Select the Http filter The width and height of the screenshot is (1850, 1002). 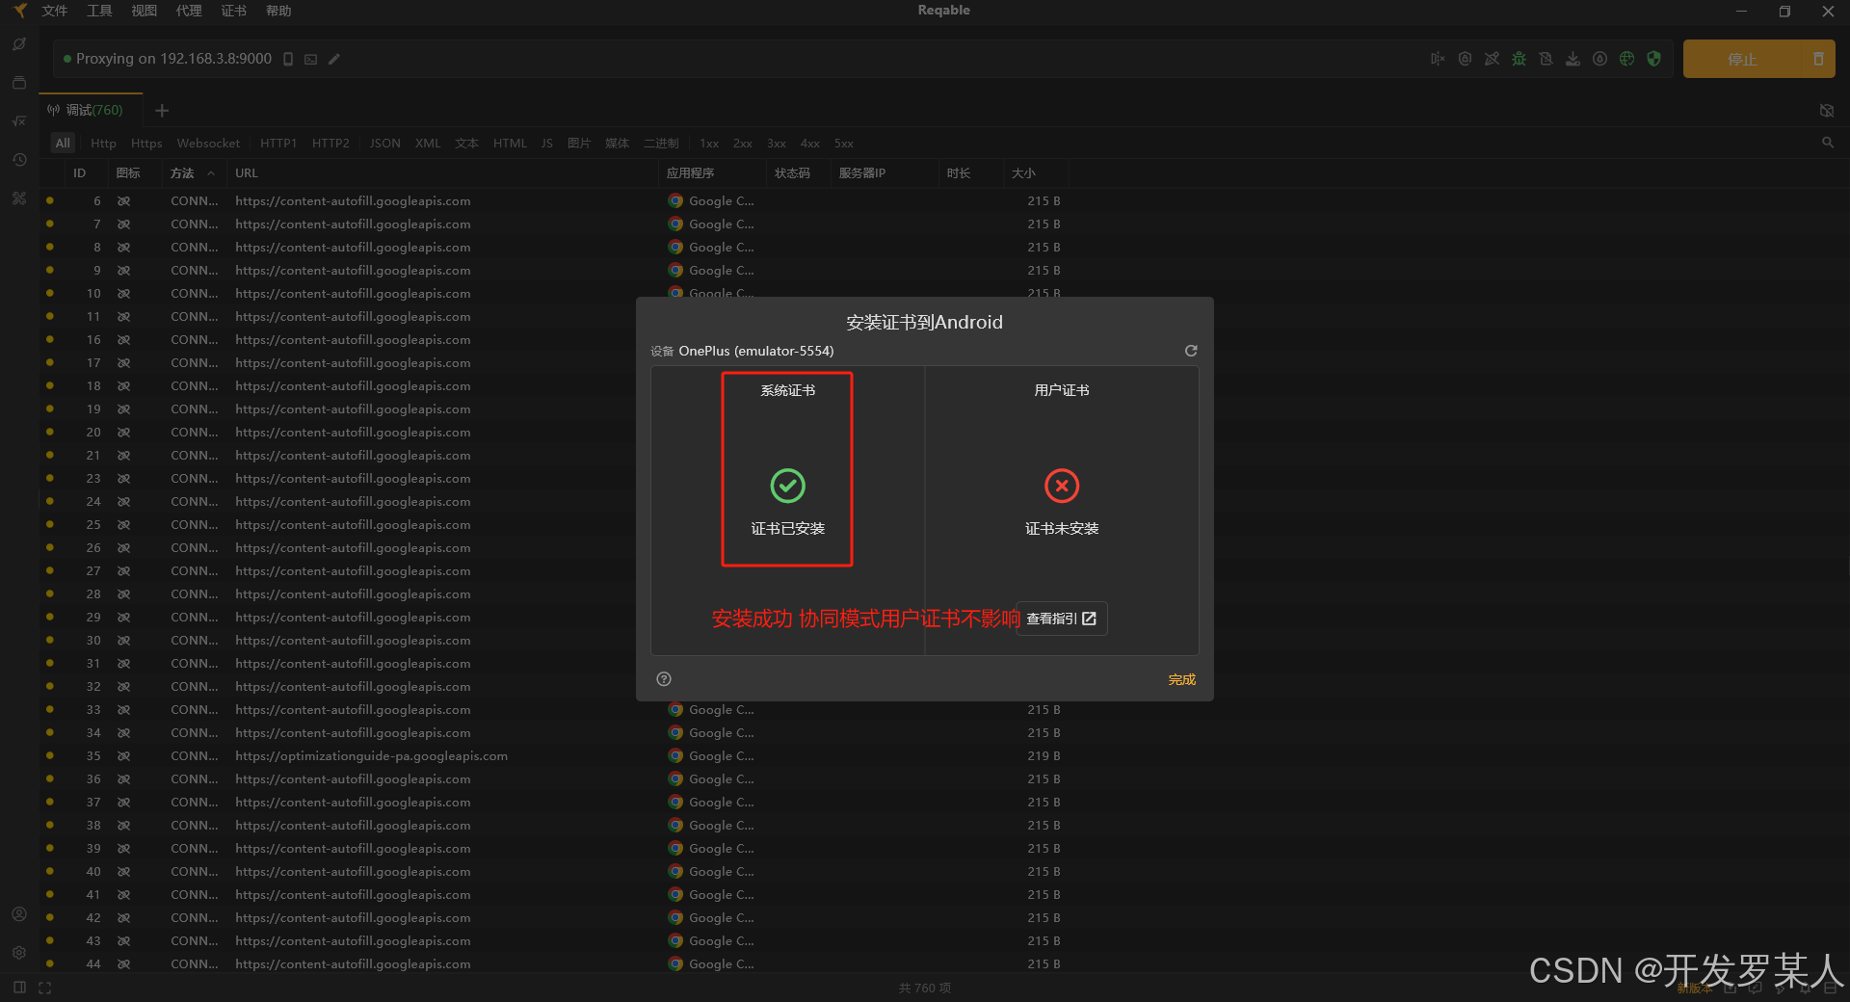tap(103, 143)
